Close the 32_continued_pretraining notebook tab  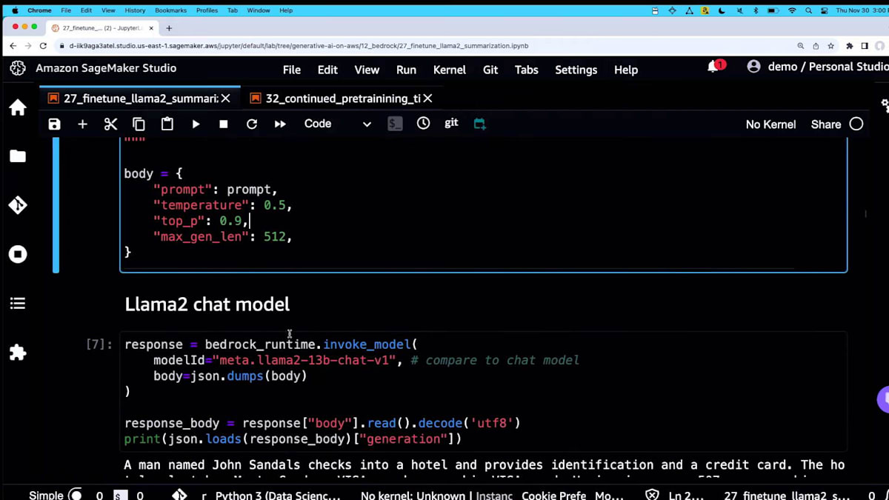(427, 99)
